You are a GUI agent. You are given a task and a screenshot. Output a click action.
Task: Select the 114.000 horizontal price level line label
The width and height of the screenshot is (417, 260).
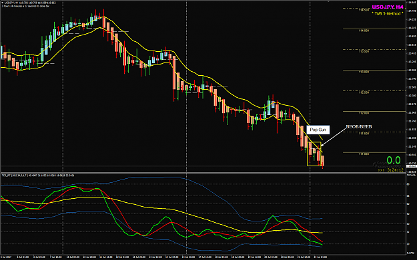pyautogui.click(x=364, y=31)
